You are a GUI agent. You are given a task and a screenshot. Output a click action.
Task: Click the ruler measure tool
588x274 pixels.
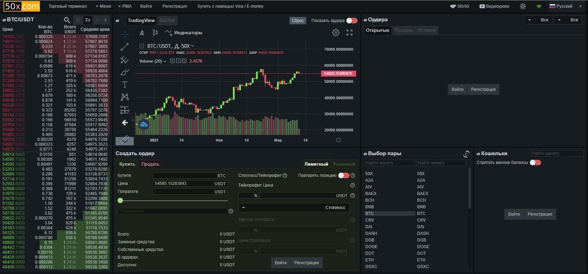pos(125,140)
